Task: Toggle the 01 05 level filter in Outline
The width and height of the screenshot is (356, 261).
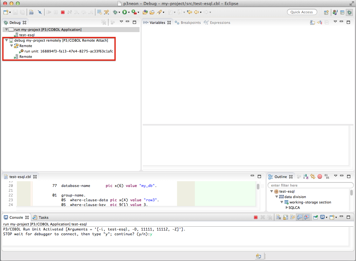Action: click(x=327, y=176)
